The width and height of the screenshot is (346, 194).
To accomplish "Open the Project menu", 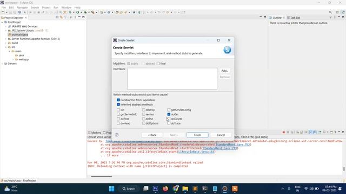I will click(46, 8).
